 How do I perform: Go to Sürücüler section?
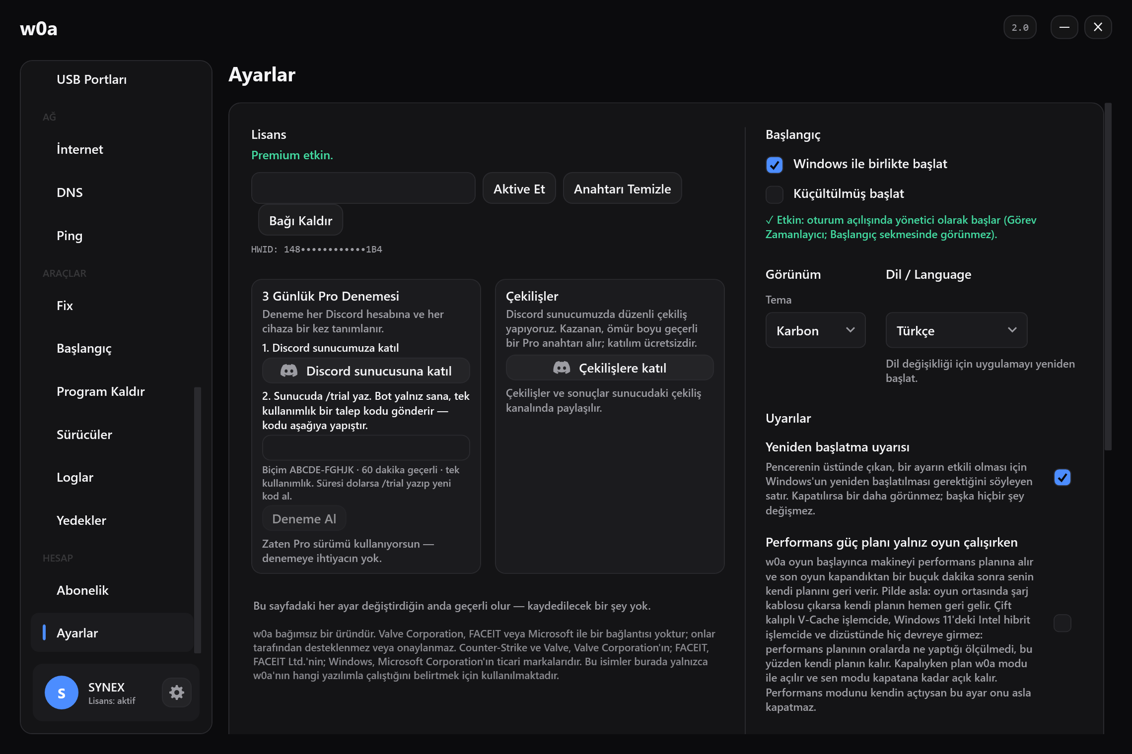(112, 435)
